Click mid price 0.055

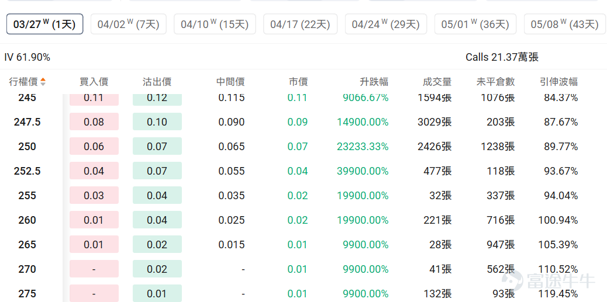(232, 171)
